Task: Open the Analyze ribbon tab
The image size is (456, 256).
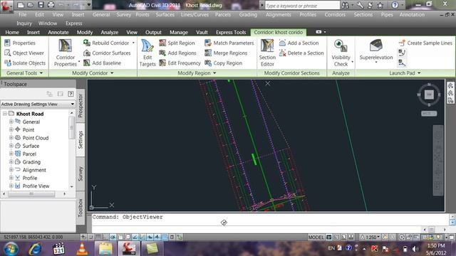Action: (109, 32)
